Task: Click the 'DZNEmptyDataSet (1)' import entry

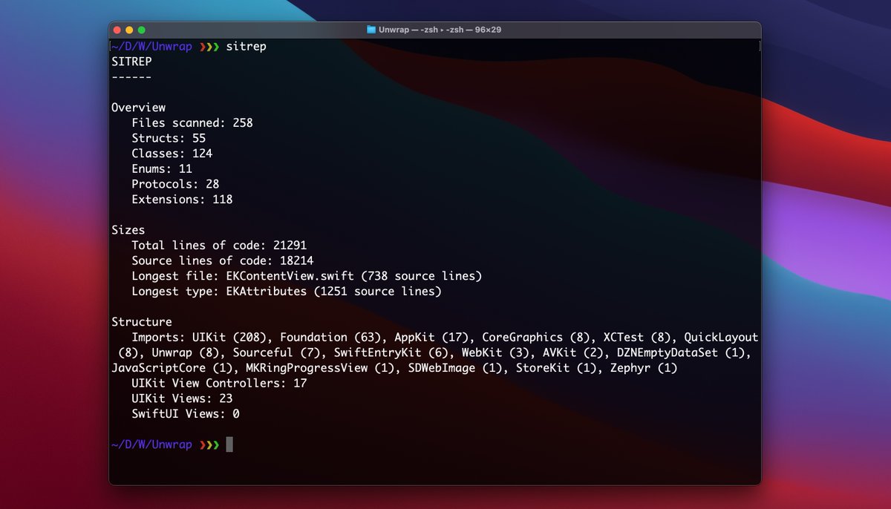Action: point(680,353)
